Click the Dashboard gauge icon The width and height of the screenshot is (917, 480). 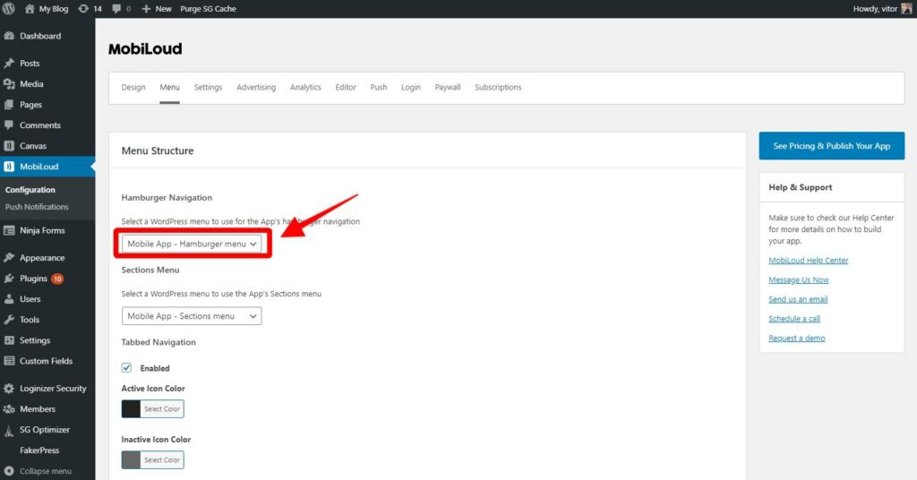[9, 36]
